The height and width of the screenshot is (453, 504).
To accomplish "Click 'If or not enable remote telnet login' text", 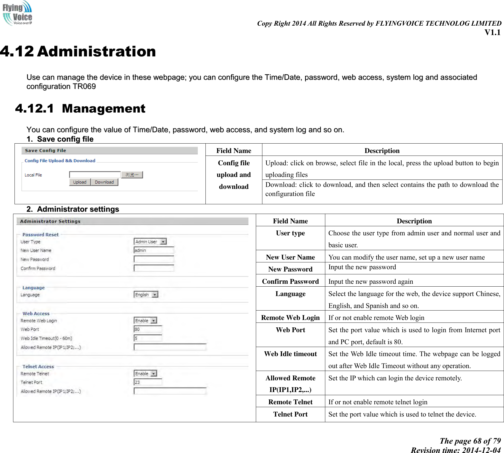I will click(x=378, y=402).
